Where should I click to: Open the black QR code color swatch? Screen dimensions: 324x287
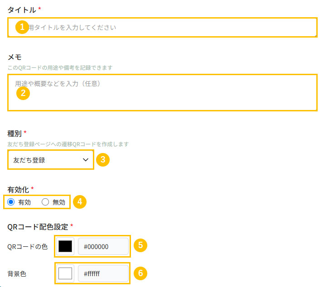point(65,246)
